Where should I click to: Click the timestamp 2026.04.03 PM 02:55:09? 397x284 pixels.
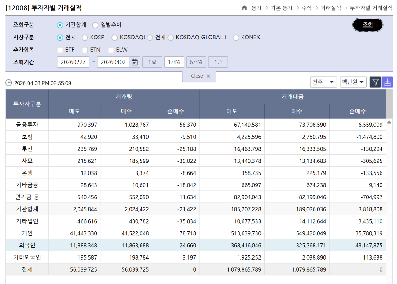click(43, 83)
